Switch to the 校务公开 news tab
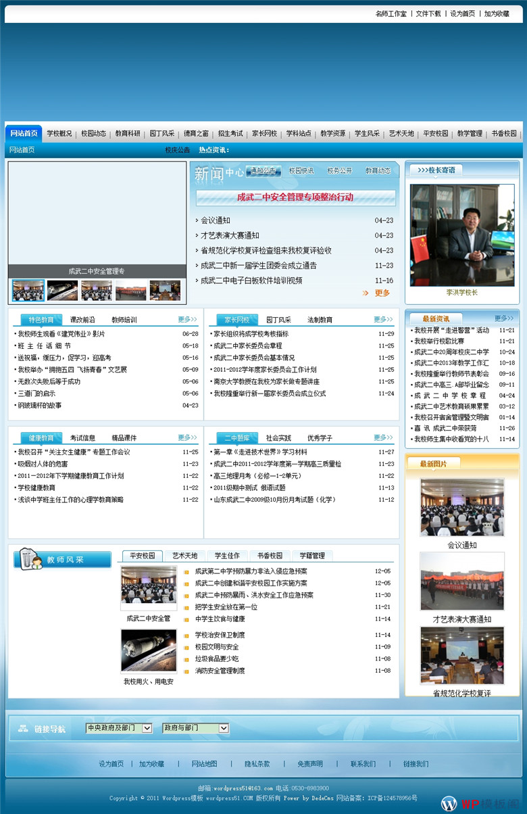527x814 pixels. [339, 171]
